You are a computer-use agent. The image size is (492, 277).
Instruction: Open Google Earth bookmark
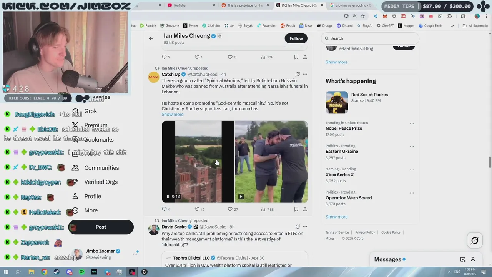(430, 26)
